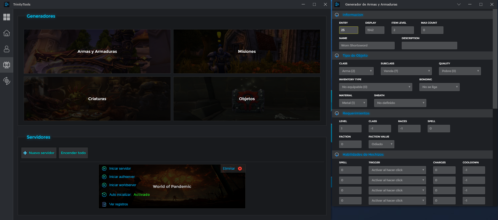
Task: Click the Encender todo button
Action: [73, 153]
